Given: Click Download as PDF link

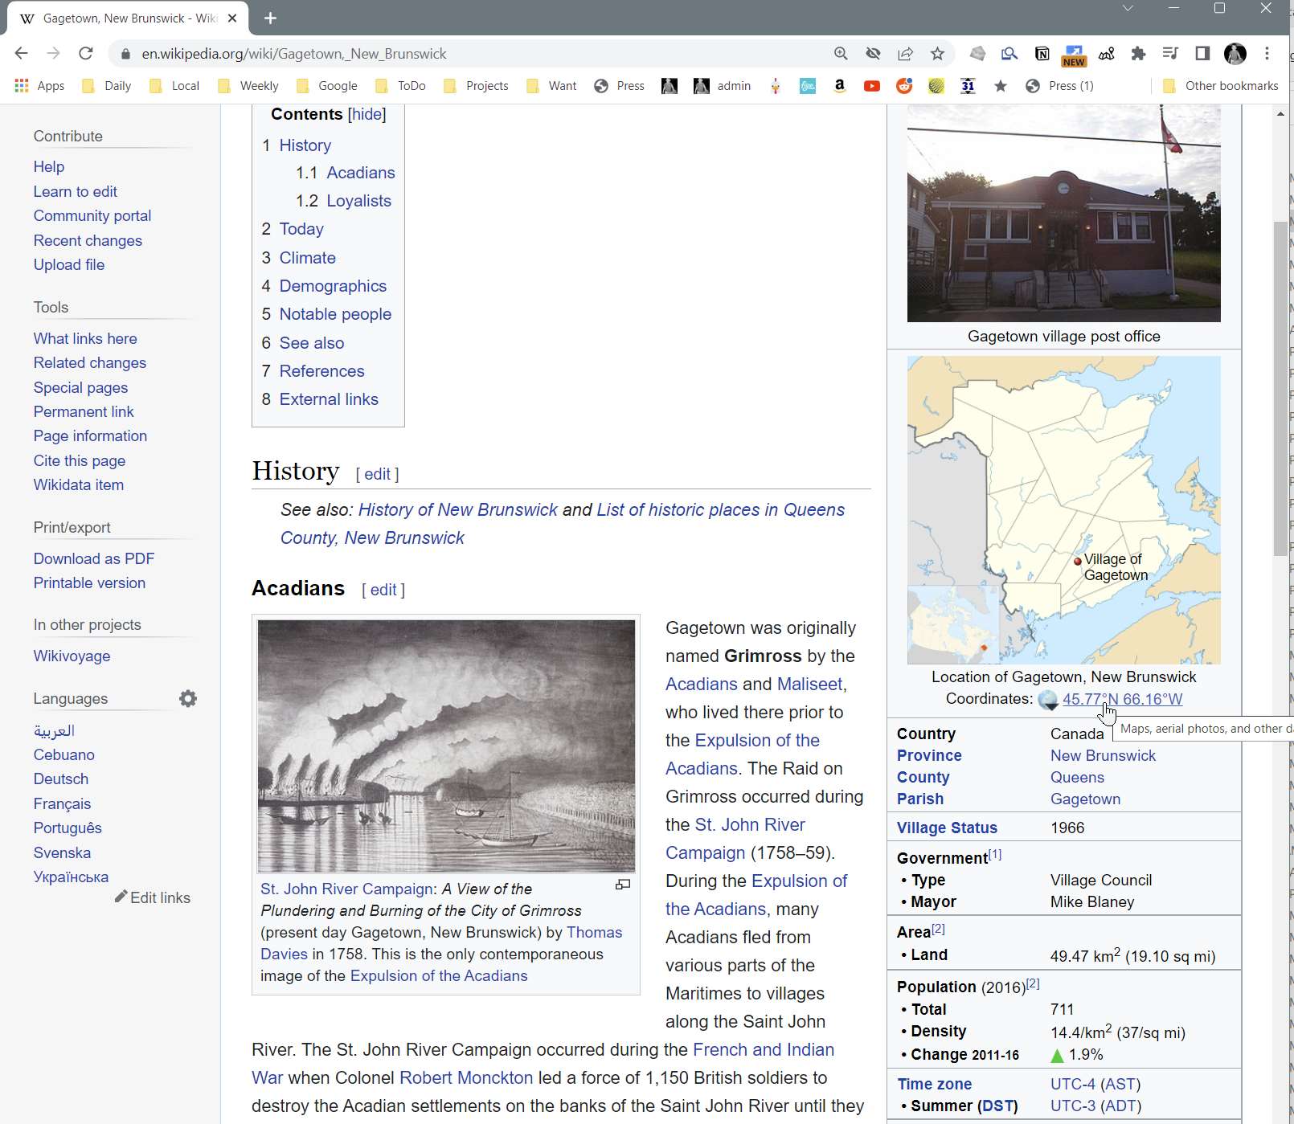Looking at the screenshot, I should point(94,558).
